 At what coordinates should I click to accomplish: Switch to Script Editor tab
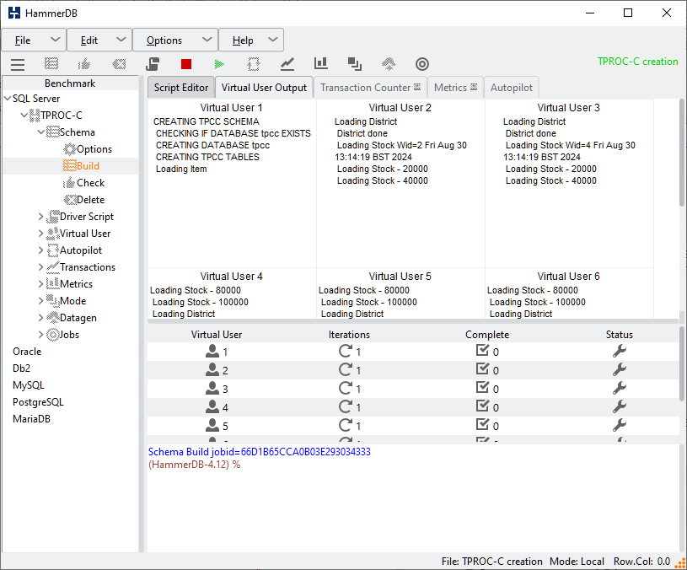click(181, 88)
